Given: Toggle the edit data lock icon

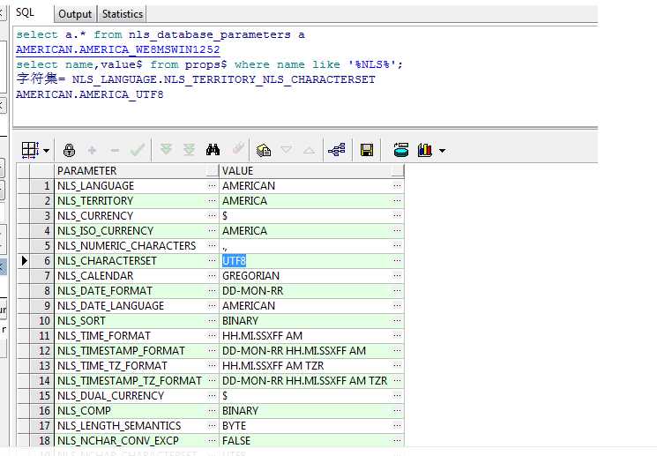Looking at the screenshot, I should tap(69, 150).
